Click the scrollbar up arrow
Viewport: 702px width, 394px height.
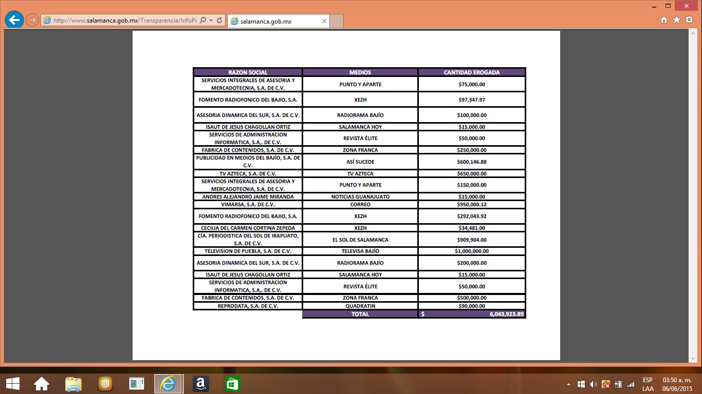click(x=693, y=34)
